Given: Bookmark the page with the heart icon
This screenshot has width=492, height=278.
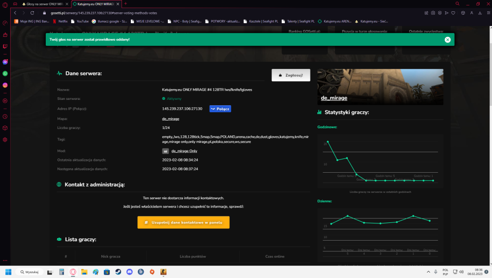Looking at the screenshot, I should [x=453, y=13].
